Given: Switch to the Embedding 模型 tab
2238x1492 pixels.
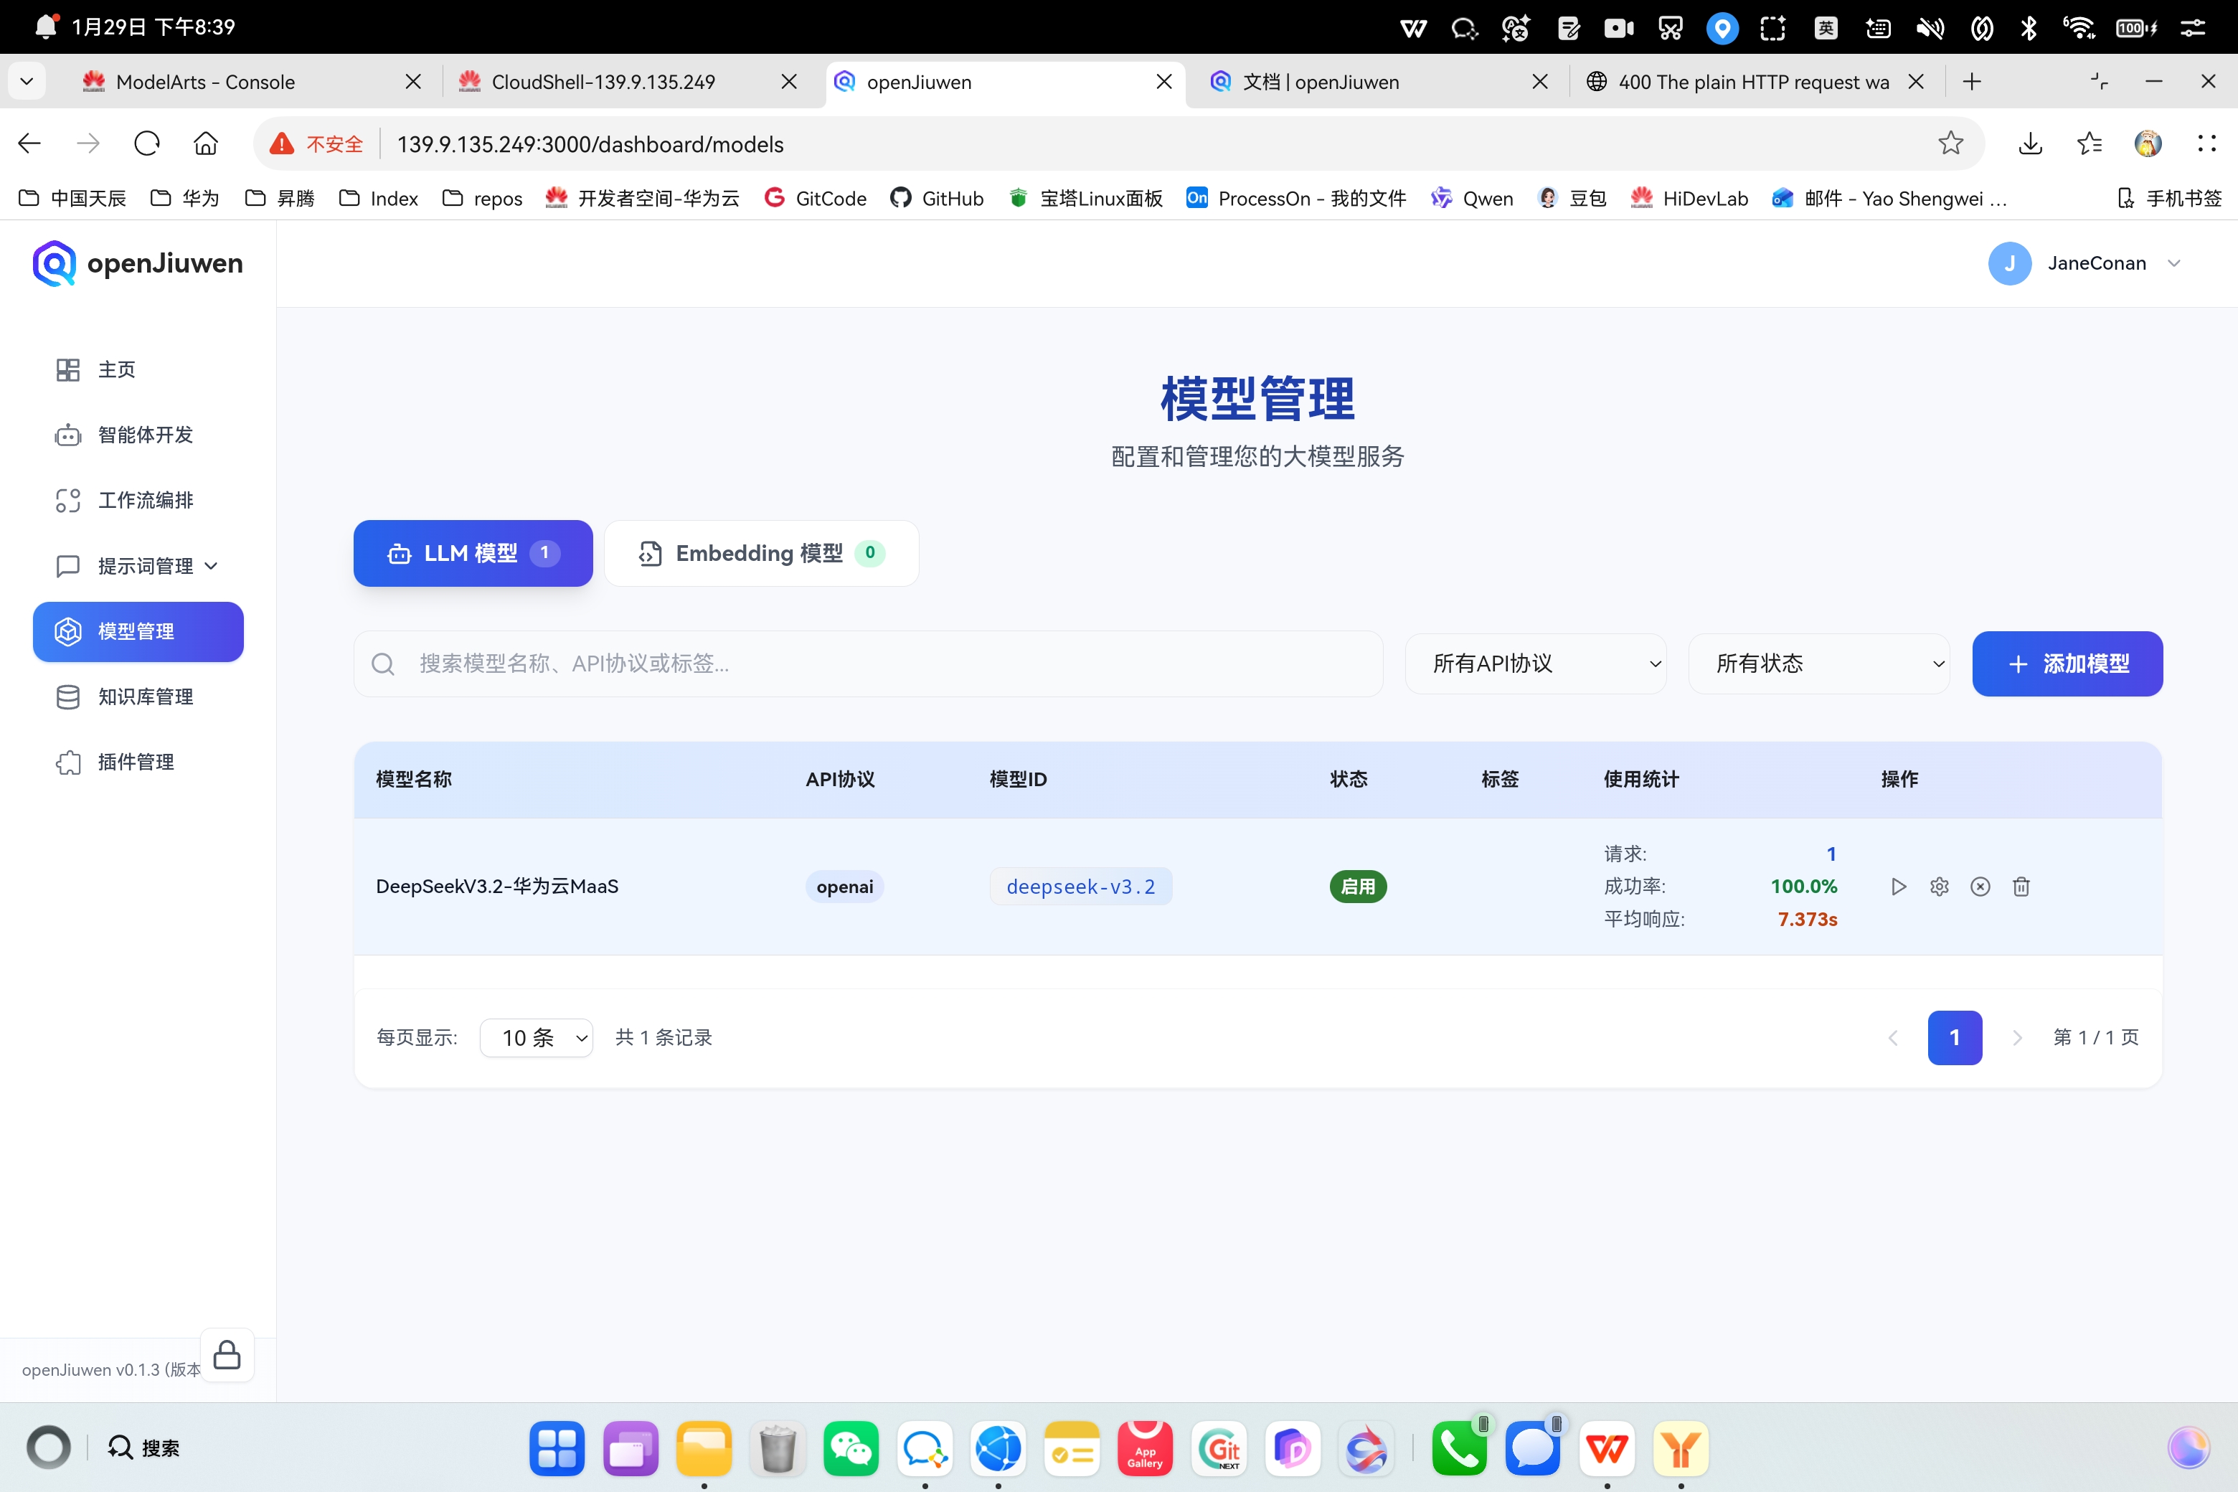Looking at the screenshot, I should coord(761,553).
